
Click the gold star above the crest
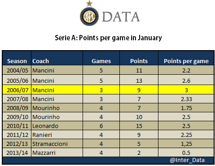[x=89, y=4]
